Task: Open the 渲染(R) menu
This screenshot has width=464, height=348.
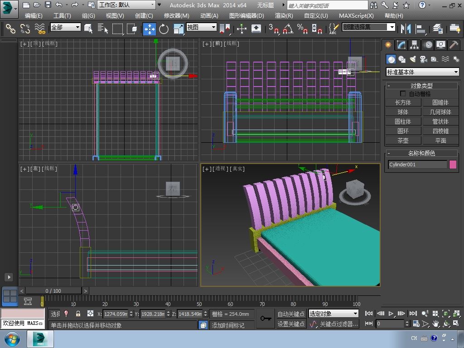Action: tap(284, 15)
